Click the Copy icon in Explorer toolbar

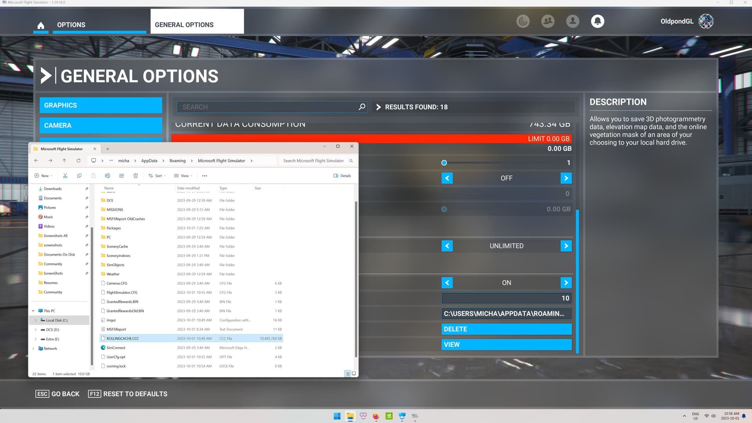[79, 176]
